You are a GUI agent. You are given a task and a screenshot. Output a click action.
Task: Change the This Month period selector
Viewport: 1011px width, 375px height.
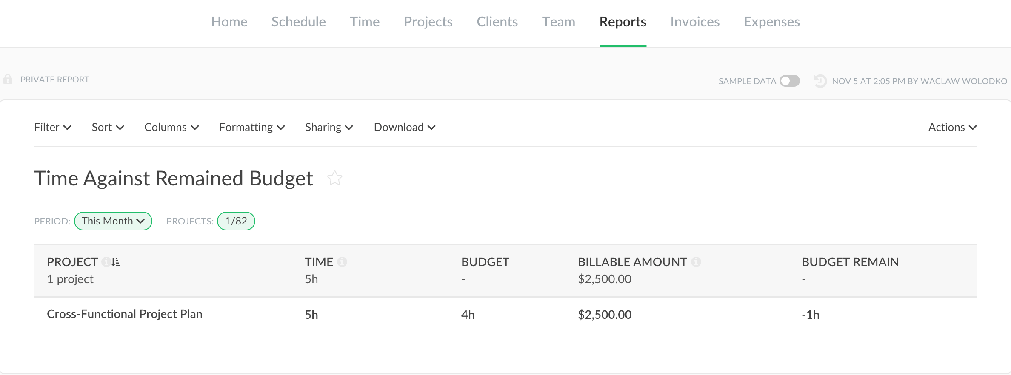point(113,221)
